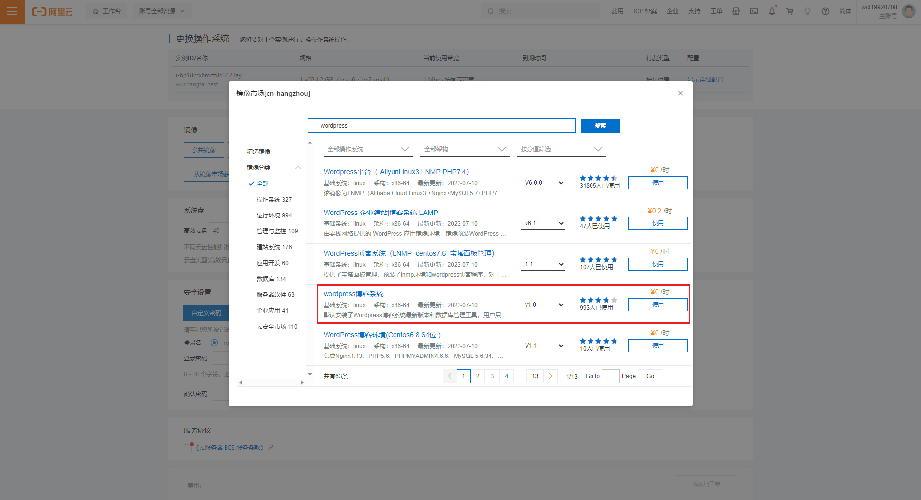Select the 全部 category filter
The width and height of the screenshot is (921, 500).
(x=263, y=184)
